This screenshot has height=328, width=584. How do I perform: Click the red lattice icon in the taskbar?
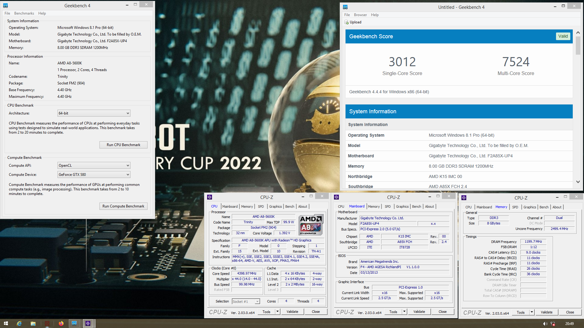[47, 323]
